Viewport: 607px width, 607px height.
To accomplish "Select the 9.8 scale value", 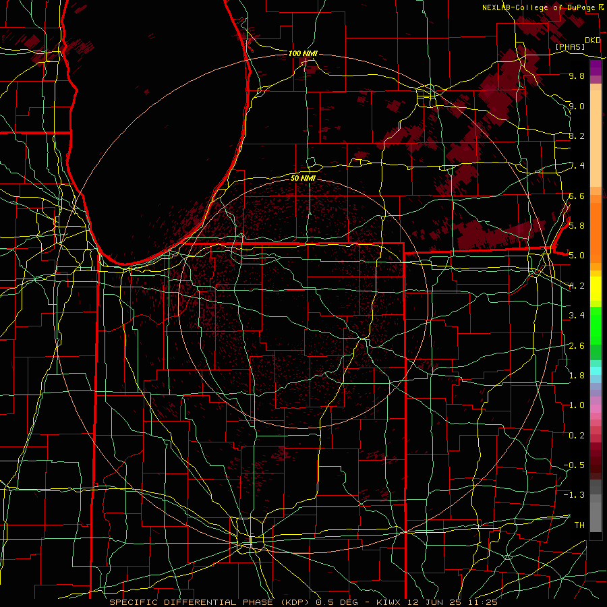I will coord(577,76).
